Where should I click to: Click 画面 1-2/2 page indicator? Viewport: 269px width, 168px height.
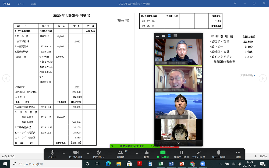click(8, 156)
